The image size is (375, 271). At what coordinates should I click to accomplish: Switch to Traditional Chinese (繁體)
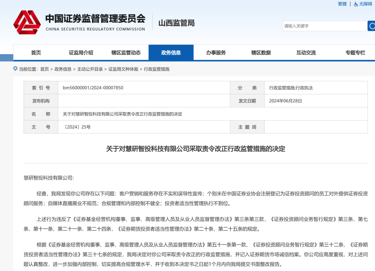pyautogui.click(x=342, y=4)
